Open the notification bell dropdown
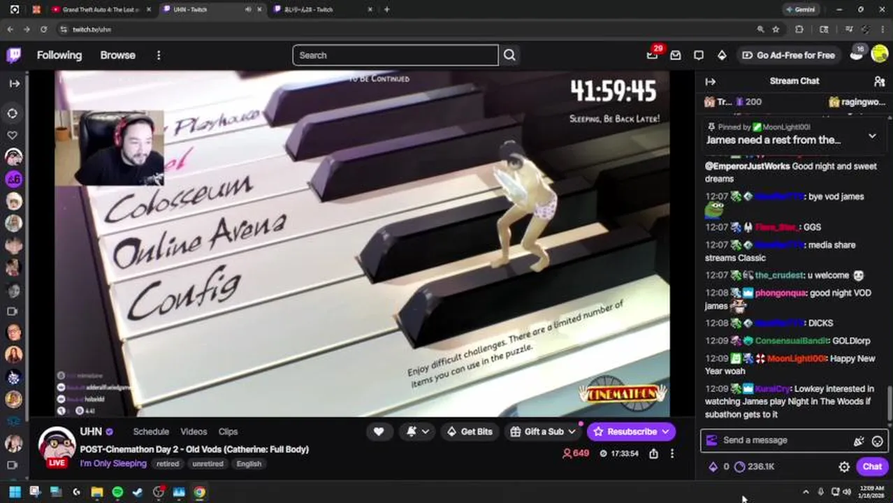The height and width of the screenshot is (503, 893). point(417,432)
